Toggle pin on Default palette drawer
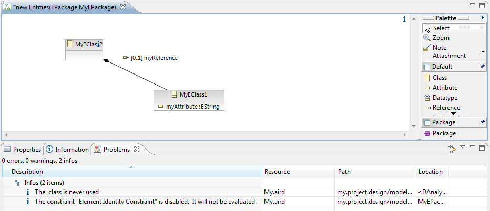490x211 pixels. pyautogui.click(x=482, y=67)
